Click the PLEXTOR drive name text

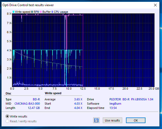click(x=115, y=99)
